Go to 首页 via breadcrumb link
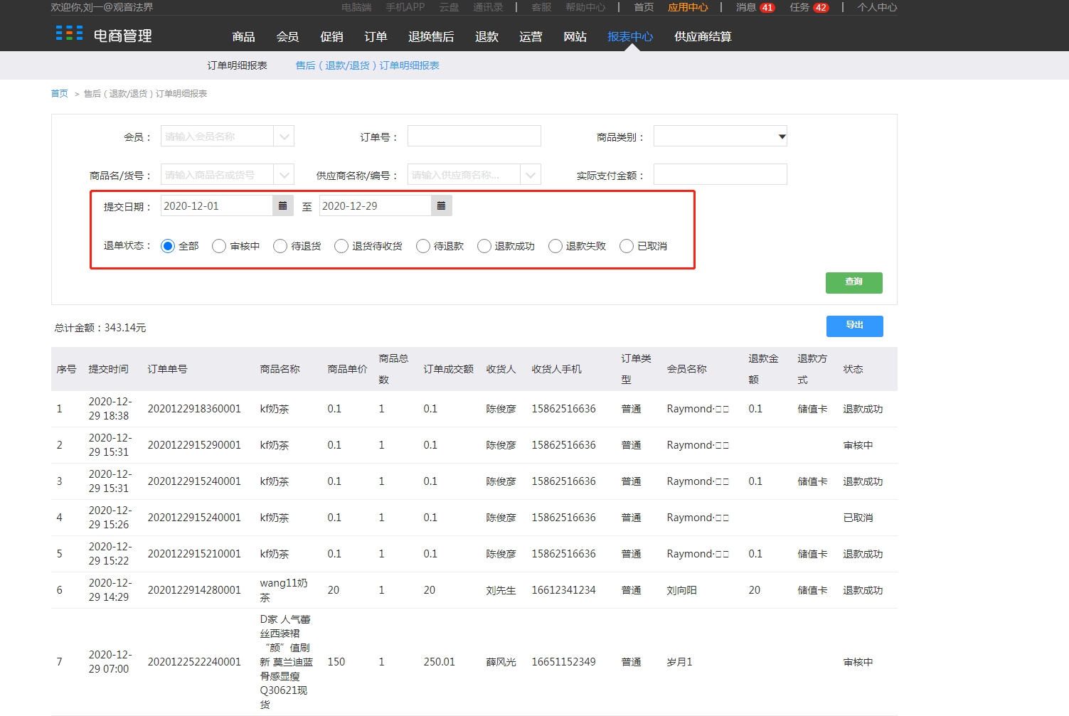1069x716 pixels. tap(60, 94)
